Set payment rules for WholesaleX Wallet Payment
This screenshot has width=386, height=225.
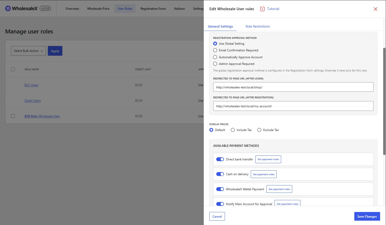pos(279,189)
